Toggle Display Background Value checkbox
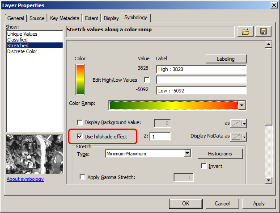 pos(80,122)
